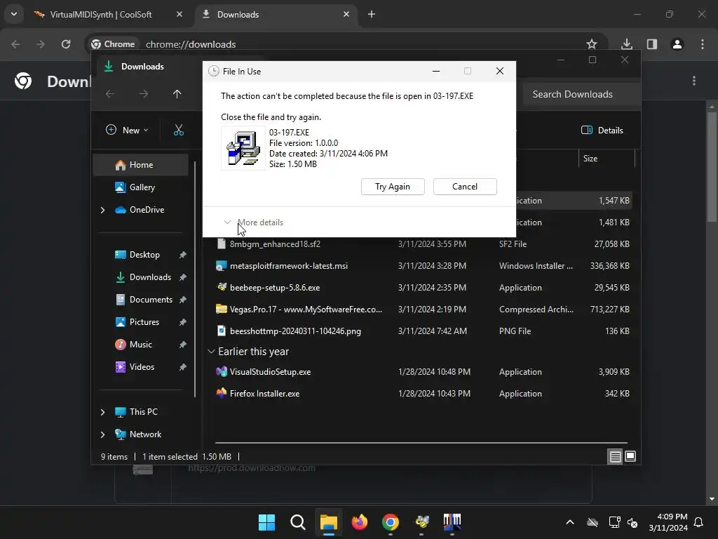Image resolution: width=718 pixels, height=539 pixels.
Task: Click Chrome icon in taskbar
Action: (391, 522)
